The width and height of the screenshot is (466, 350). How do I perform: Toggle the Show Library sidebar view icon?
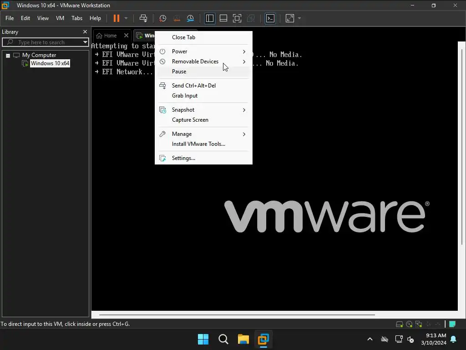click(209, 18)
